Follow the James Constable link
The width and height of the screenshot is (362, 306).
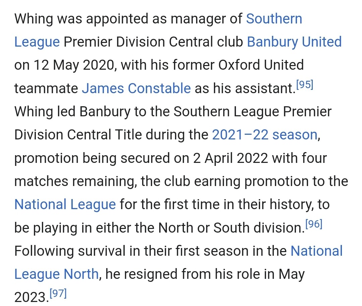pyautogui.click(x=136, y=88)
